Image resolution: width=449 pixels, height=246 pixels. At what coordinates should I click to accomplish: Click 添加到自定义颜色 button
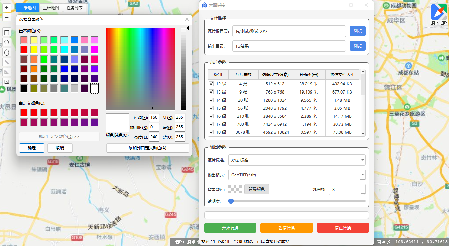click(148, 148)
